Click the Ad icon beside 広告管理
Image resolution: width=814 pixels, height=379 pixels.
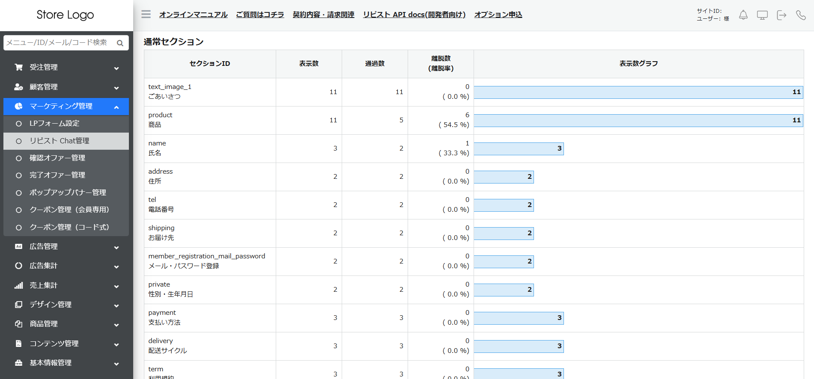click(18, 246)
